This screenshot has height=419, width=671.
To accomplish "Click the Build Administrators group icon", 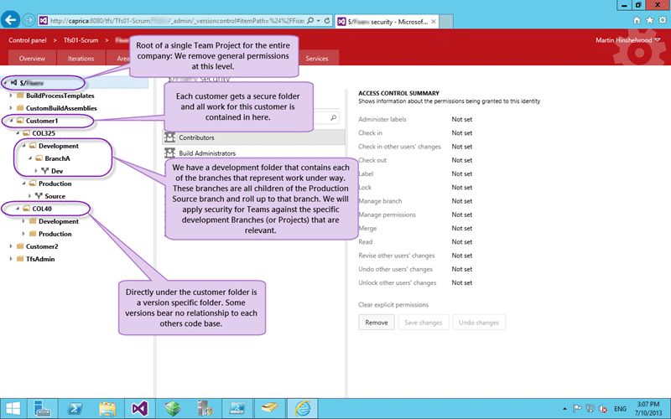I will (170, 153).
